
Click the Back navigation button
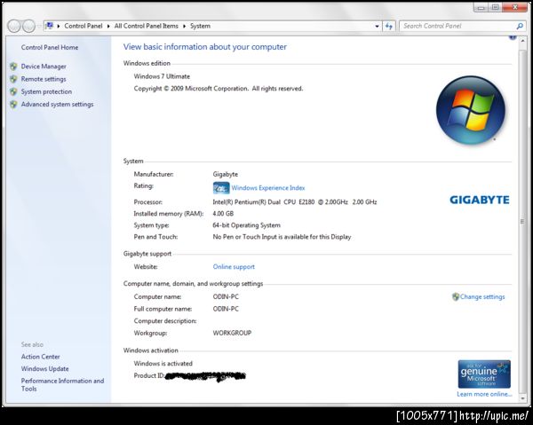click(x=14, y=26)
